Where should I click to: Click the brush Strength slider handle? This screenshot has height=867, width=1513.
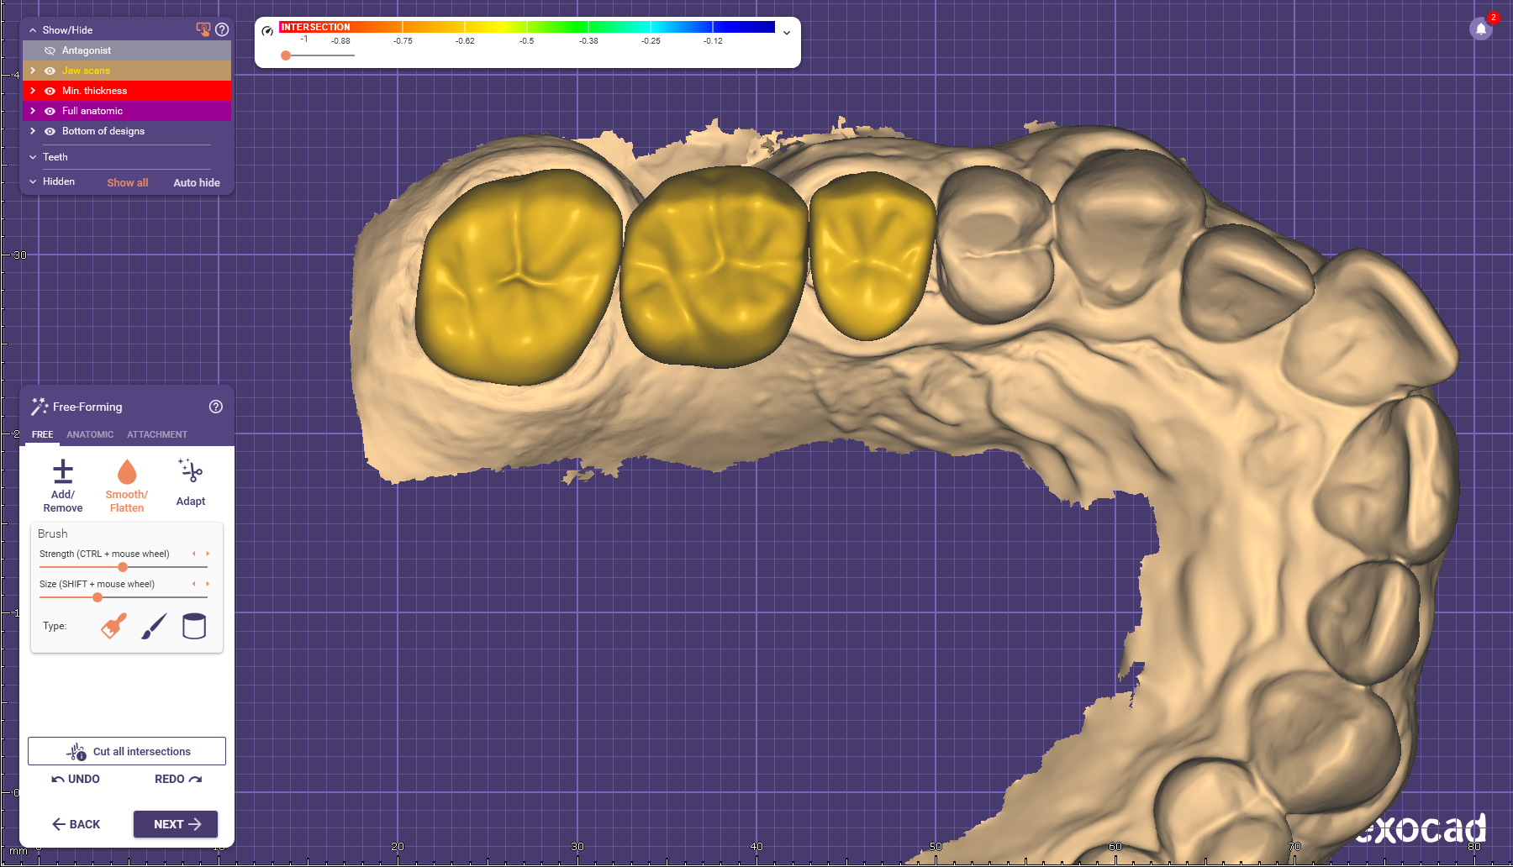pos(123,567)
